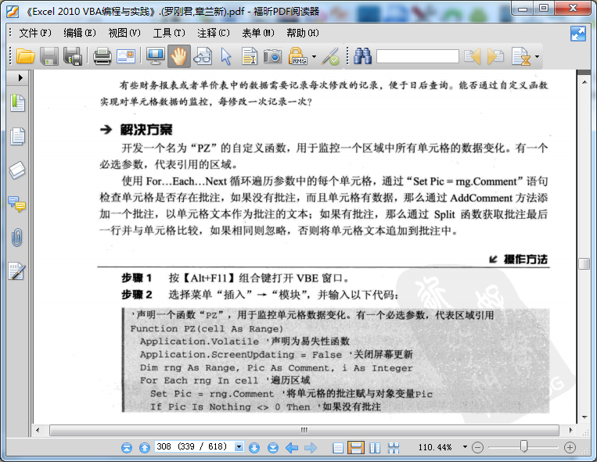The width and height of the screenshot is (597, 462).
Task: Open the Signatures side panel
Action: (16, 271)
